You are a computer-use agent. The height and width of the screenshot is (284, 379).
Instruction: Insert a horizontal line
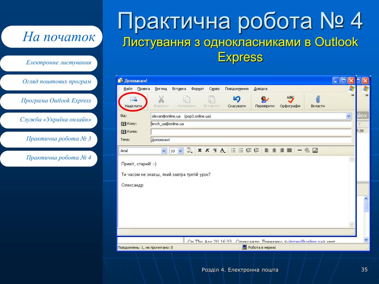pos(300,151)
